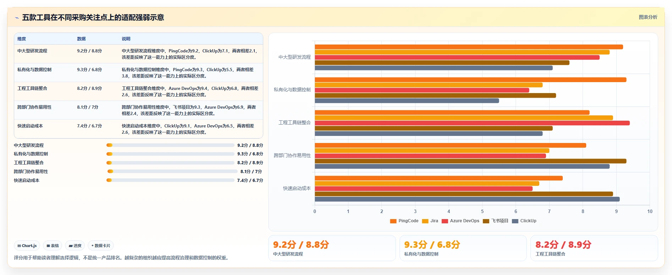Toggle the ClickUp legend swatch
This screenshot has height=275, width=672.
(515, 221)
